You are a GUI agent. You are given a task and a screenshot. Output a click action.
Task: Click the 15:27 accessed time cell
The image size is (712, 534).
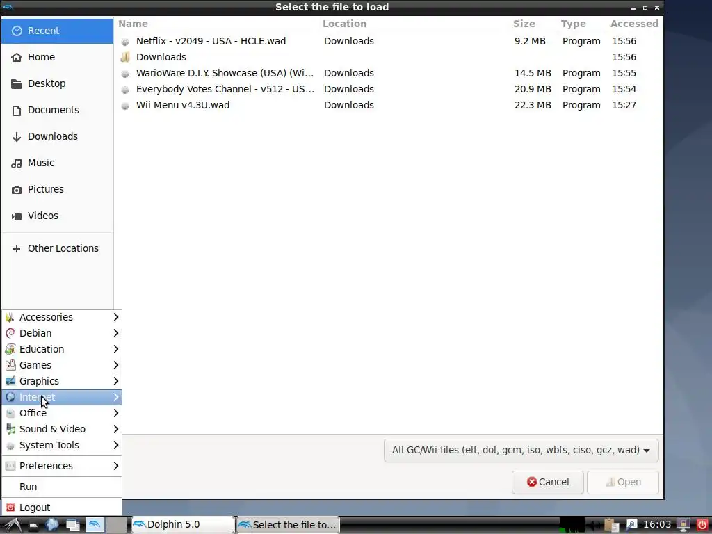coord(624,105)
